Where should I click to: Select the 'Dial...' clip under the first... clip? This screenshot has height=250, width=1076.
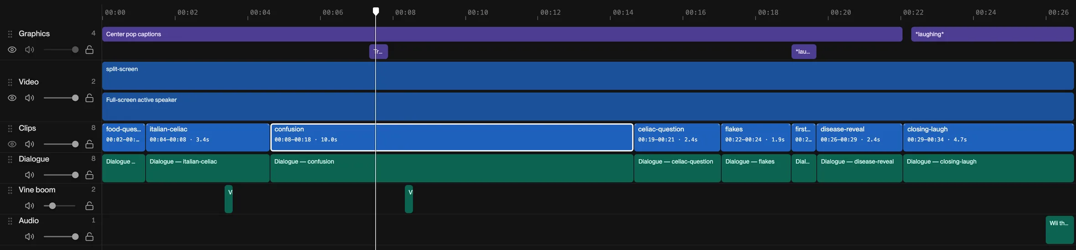(804, 168)
